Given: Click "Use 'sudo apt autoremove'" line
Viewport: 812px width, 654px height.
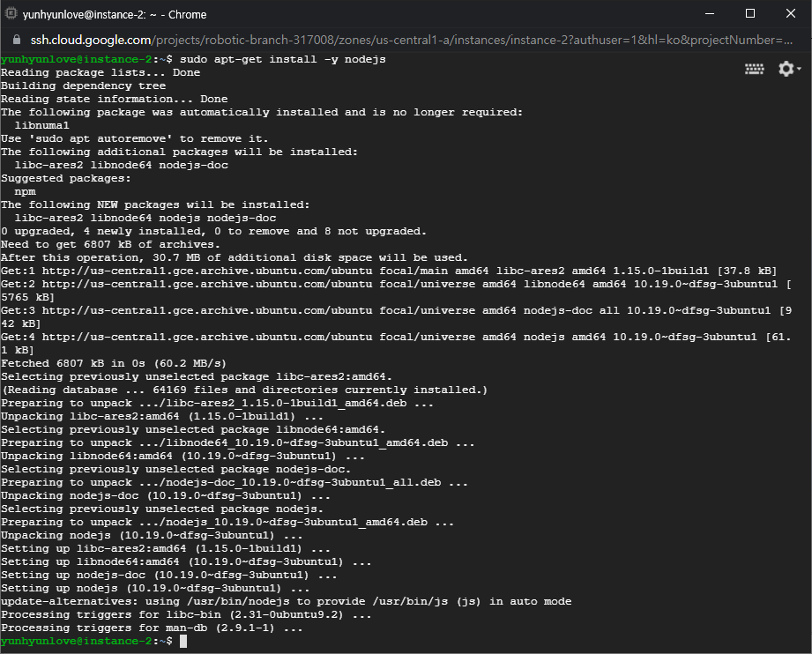Looking at the screenshot, I should point(135,138).
